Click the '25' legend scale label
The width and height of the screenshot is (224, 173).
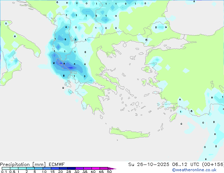tap(69, 172)
